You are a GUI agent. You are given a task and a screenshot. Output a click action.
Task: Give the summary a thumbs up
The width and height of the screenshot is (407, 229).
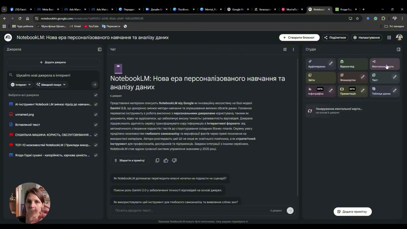tap(166, 160)
